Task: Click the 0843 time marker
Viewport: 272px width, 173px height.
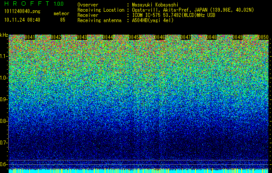Action: (82, 37)
